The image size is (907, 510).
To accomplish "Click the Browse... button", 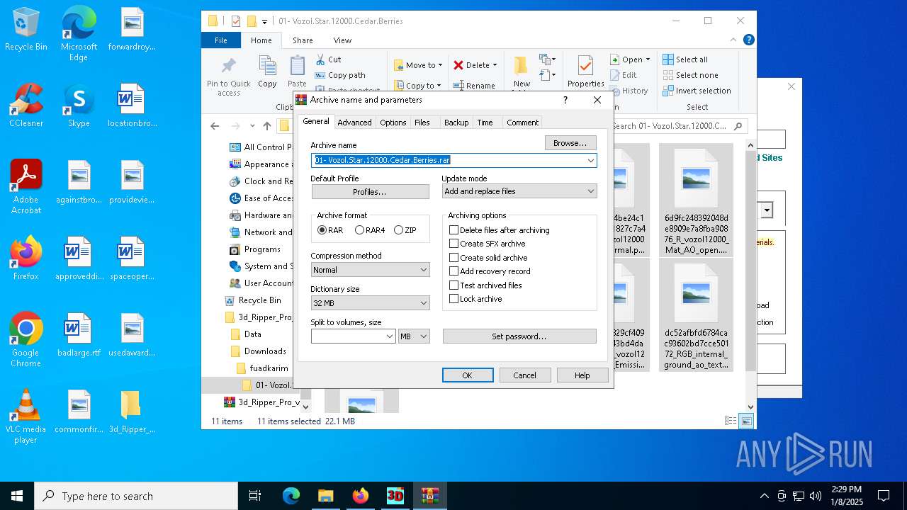I will pos(570,143).
